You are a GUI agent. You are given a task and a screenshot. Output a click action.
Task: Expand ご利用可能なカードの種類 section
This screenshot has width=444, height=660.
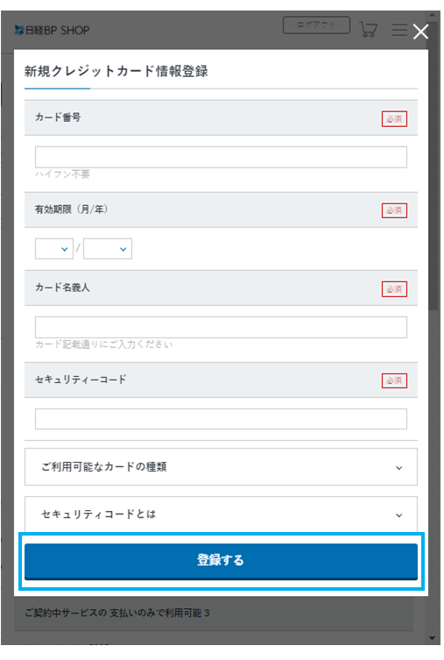pyautogui.click(x=221, y=467)
